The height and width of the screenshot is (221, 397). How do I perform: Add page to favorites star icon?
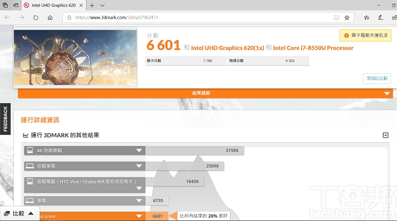[x=347, y=18]
